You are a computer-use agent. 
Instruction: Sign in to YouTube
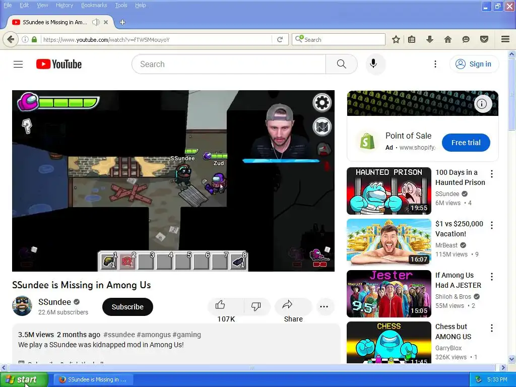tap(474, 64)
